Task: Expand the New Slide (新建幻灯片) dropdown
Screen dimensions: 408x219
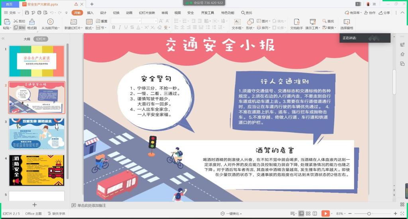Action: click(x=82, y=28)
